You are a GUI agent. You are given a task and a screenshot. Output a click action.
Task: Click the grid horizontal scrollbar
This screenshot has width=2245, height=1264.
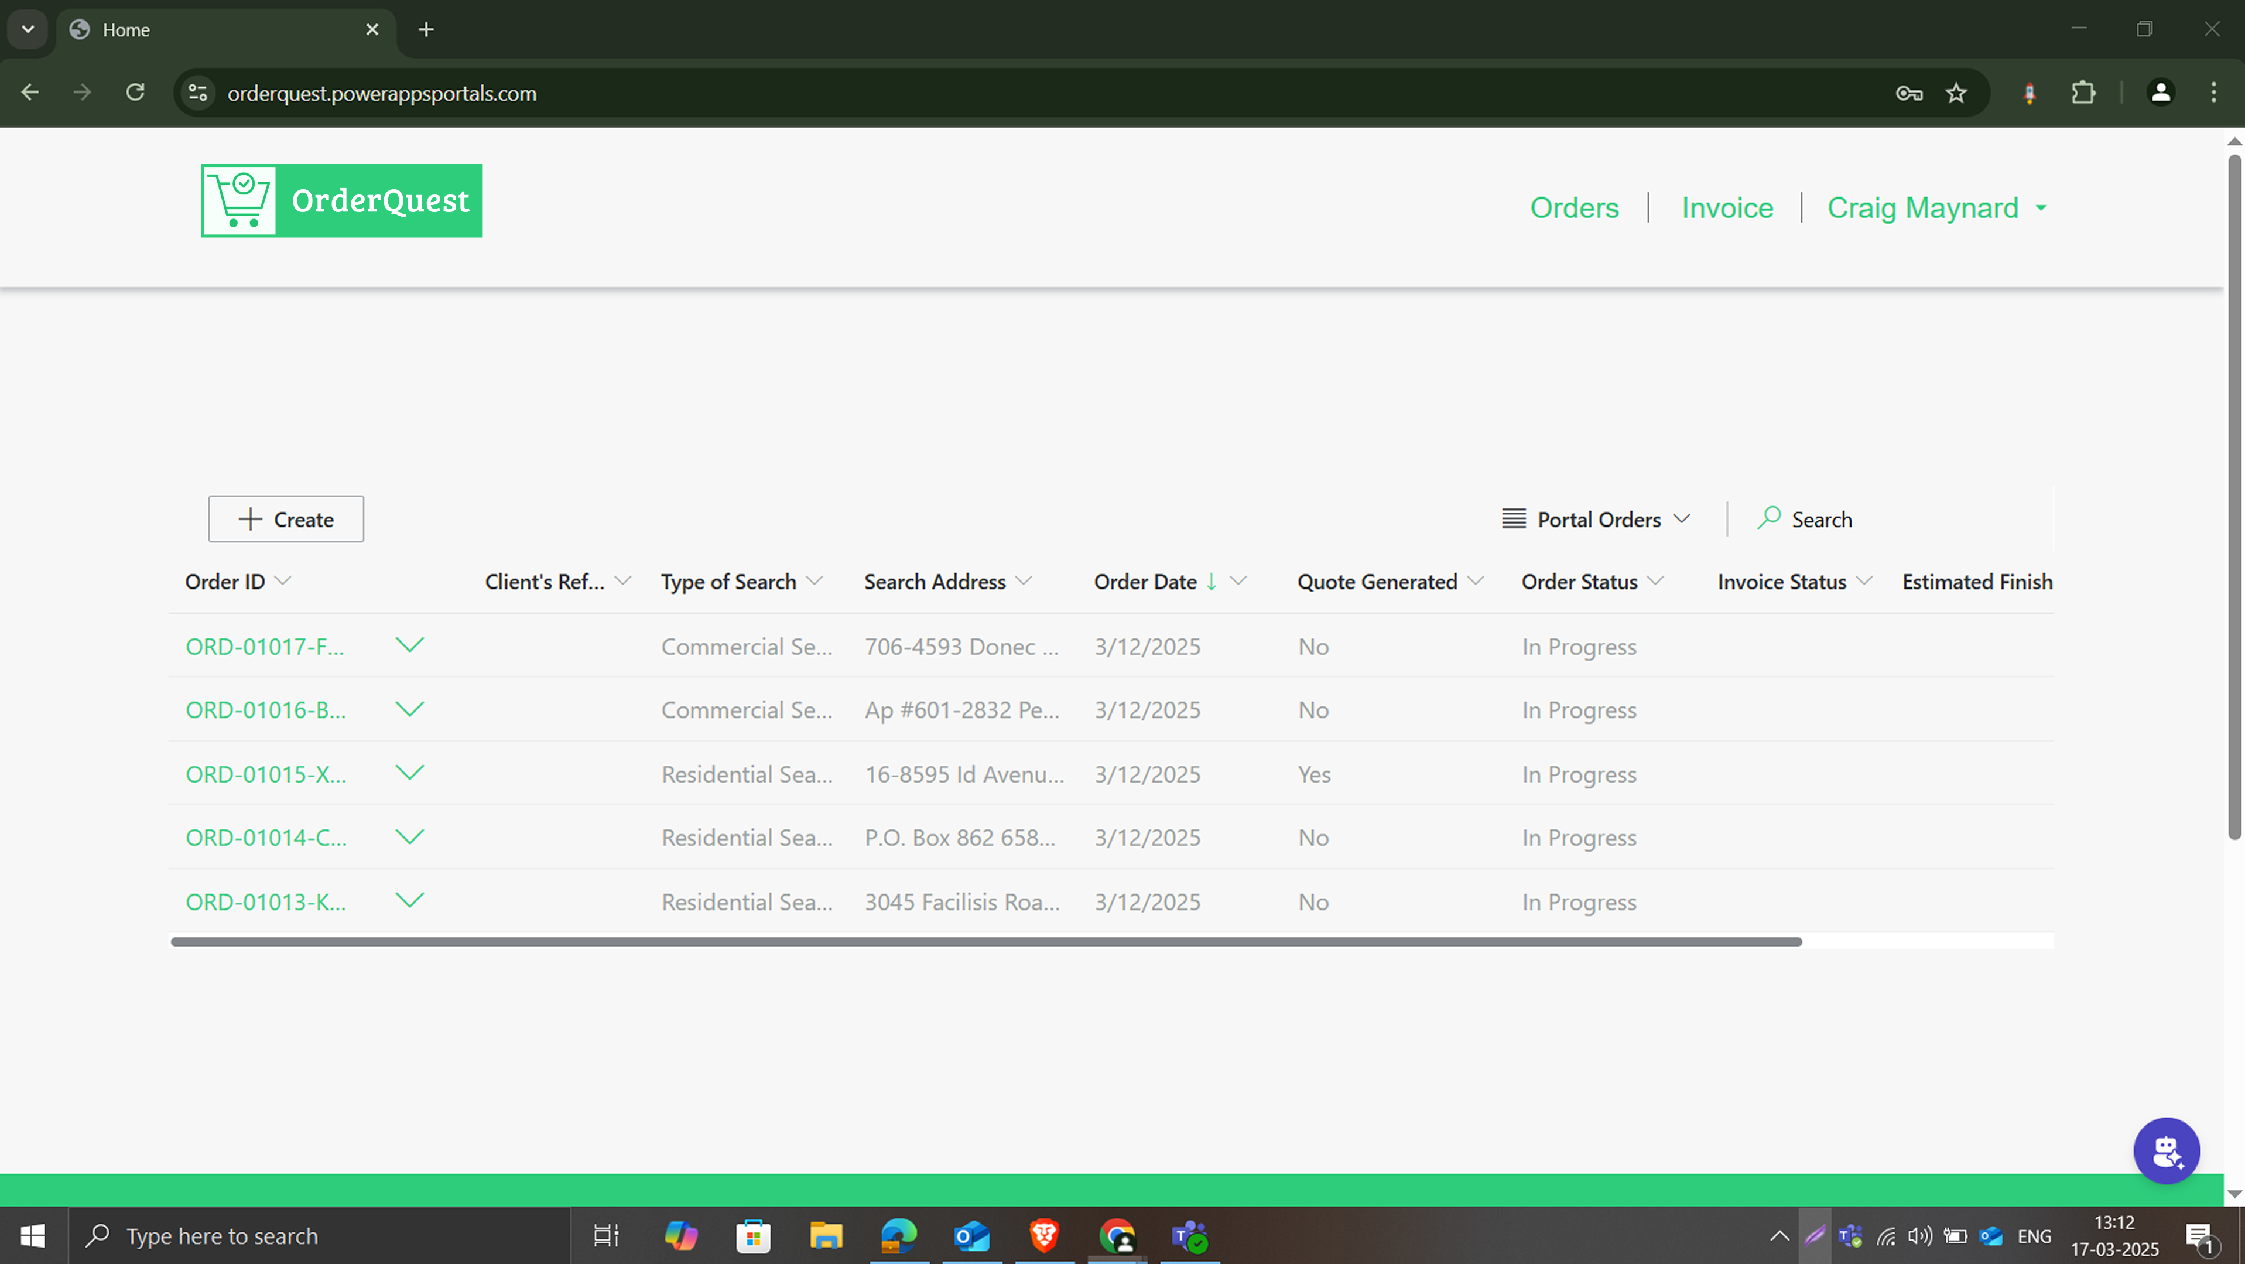click(x=985, y=941)
